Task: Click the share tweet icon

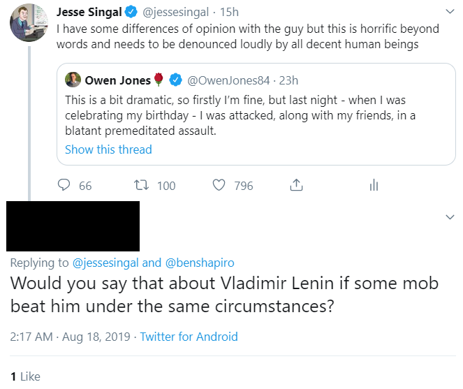Action: coord(296,185)
